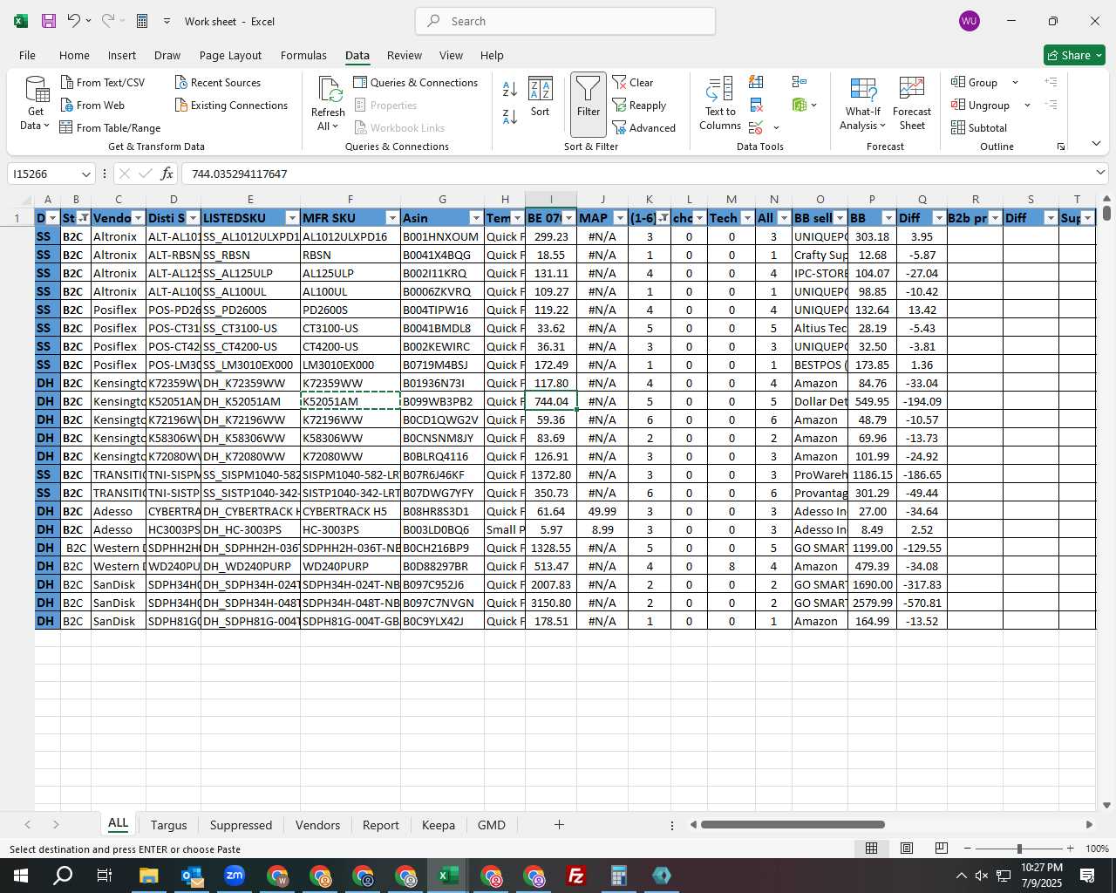This screenshot has height=893, width=1116.
Task: Open the Refresh All dropdown
Action: (x=328, y=126)
